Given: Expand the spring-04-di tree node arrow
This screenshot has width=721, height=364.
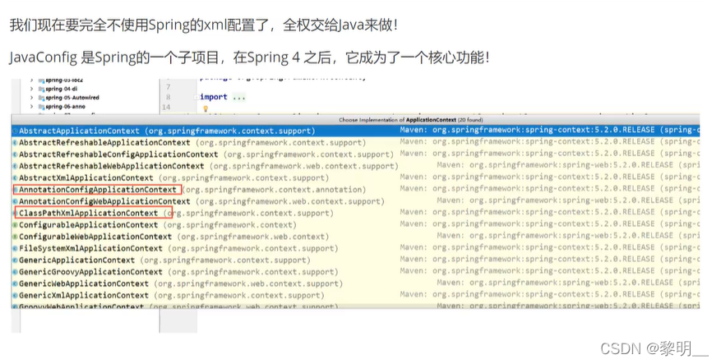Looking at the screenshot, I should coord(31,89).
